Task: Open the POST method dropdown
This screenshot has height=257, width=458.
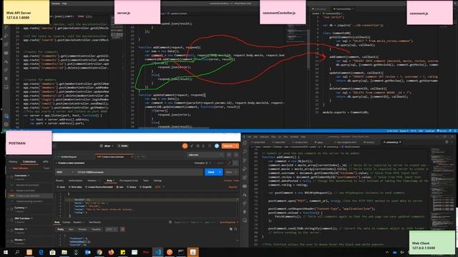Action: 65,172
